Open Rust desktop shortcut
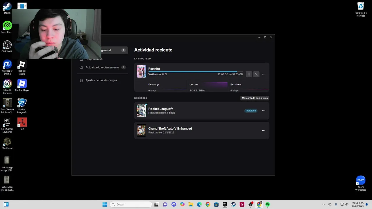Viewport: 372px width, 209px height. (x=22, y=124)
